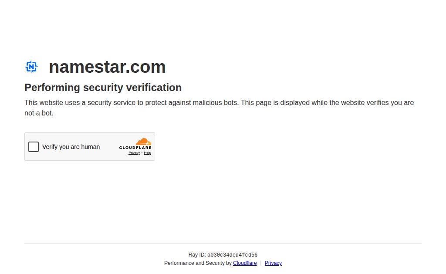446x274 pixels.
Task: Click the namestar blue N logo icon
Action: (x=31, y=67)
